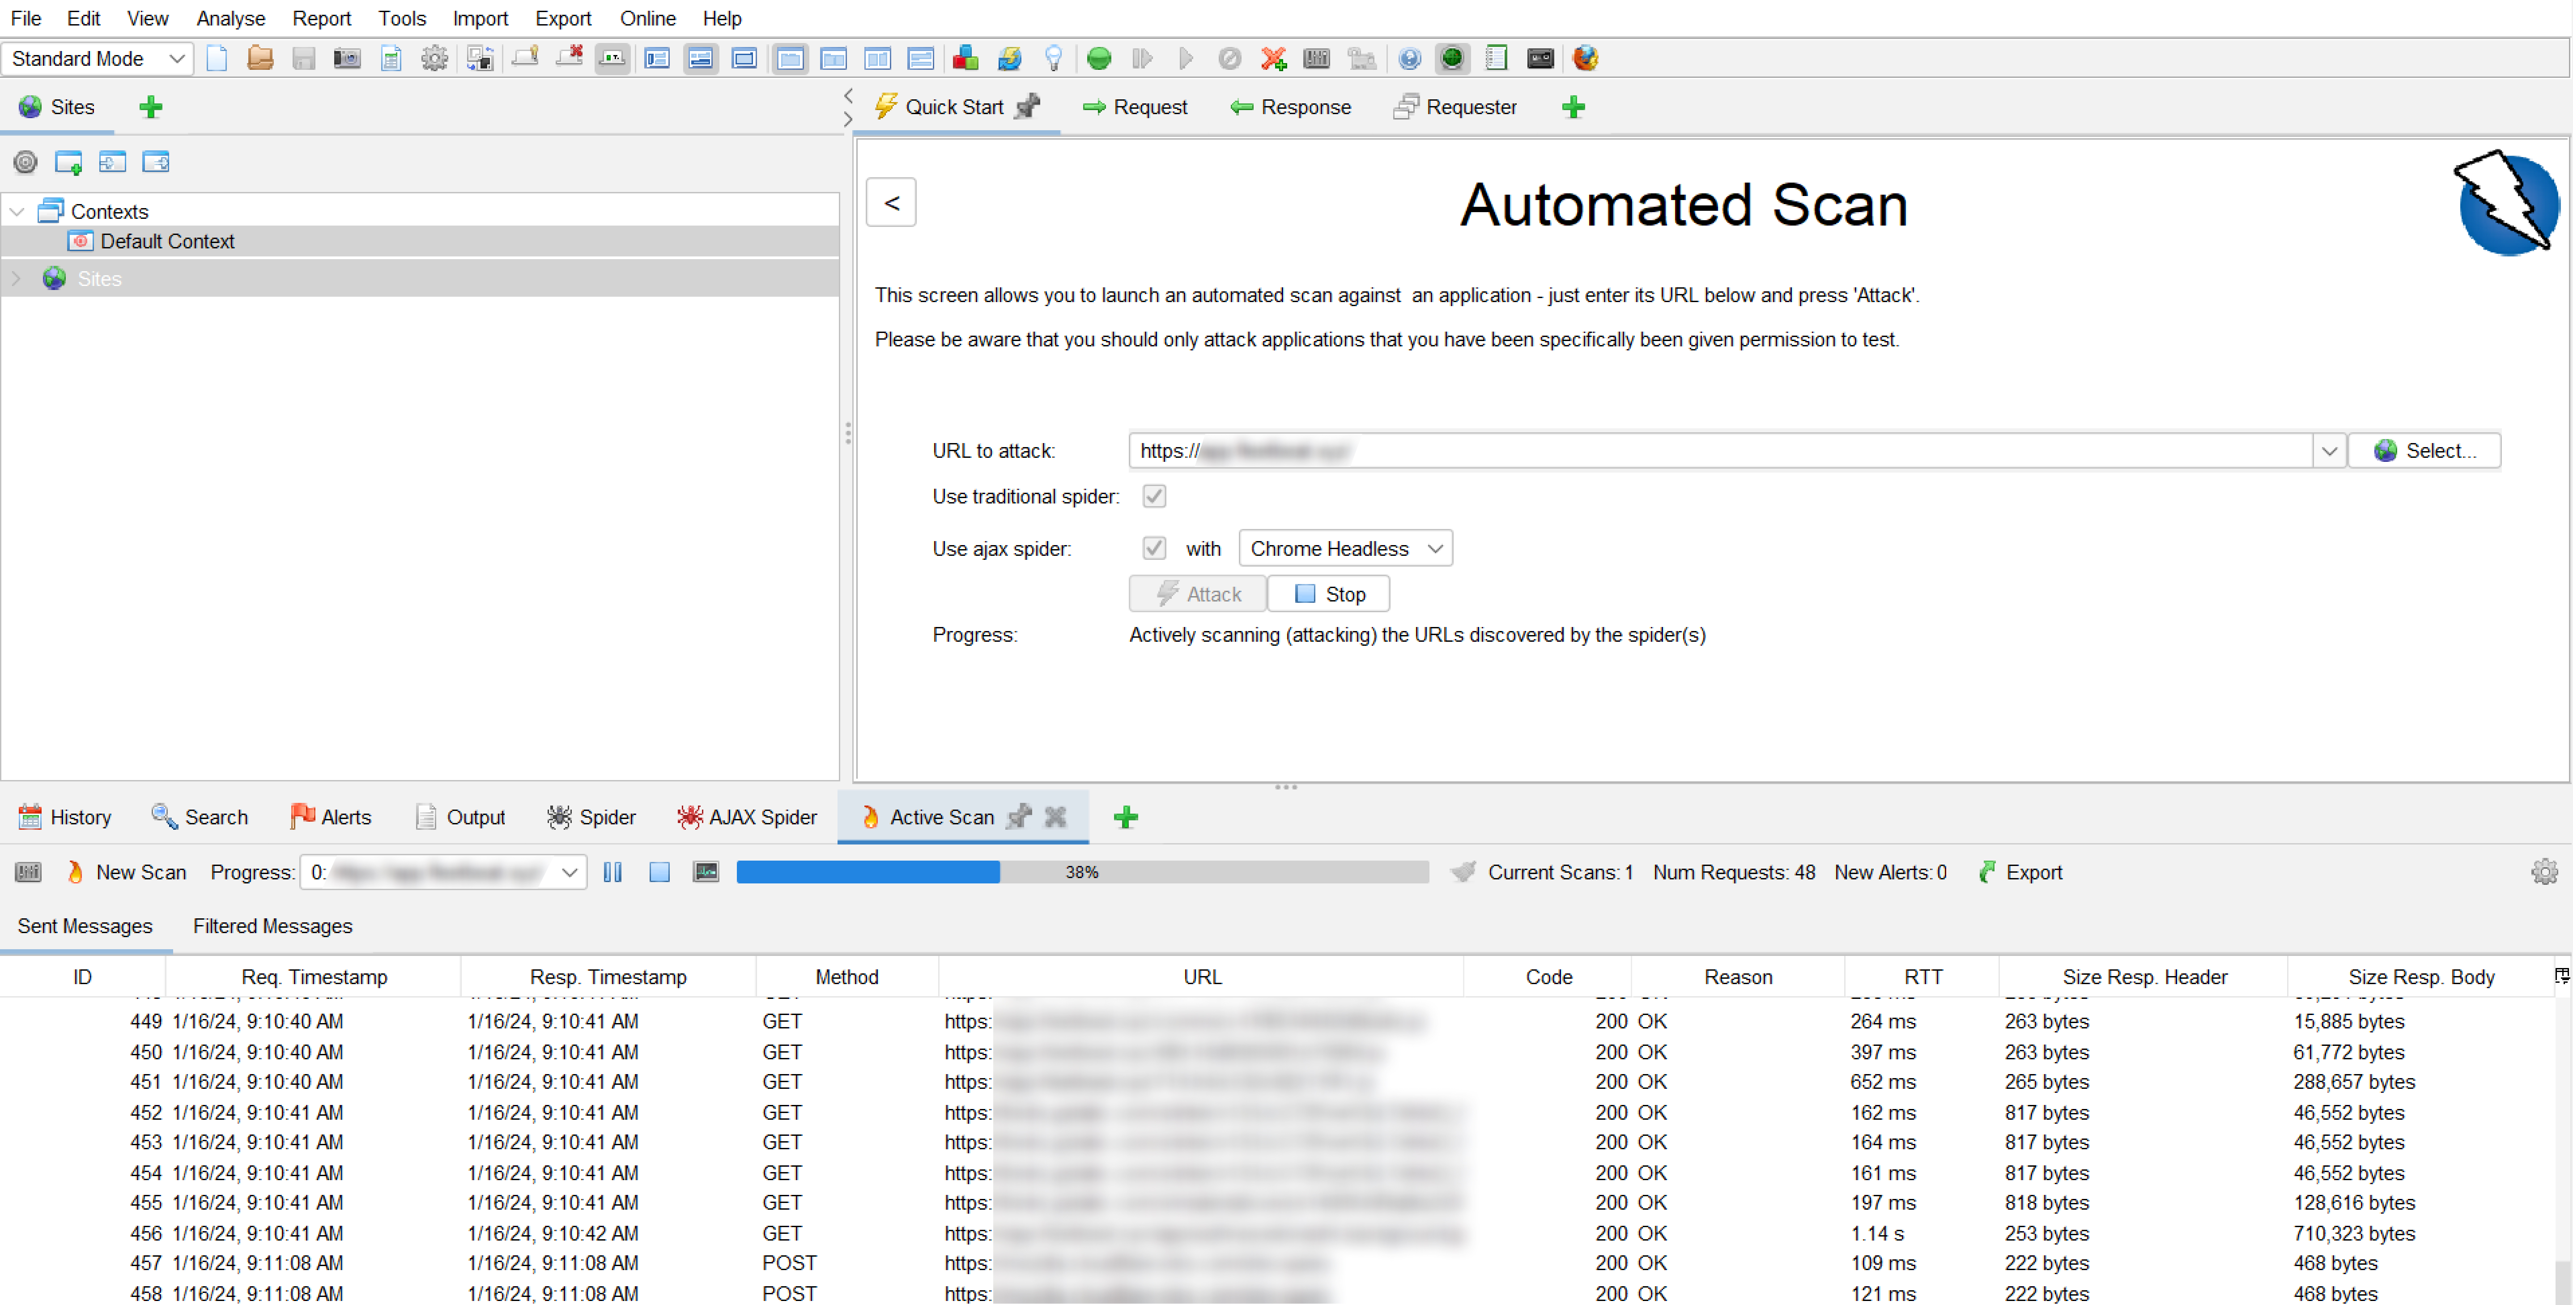Open the Report menu
This screenshot has height=1305, width=2573.
coord(321,18)
